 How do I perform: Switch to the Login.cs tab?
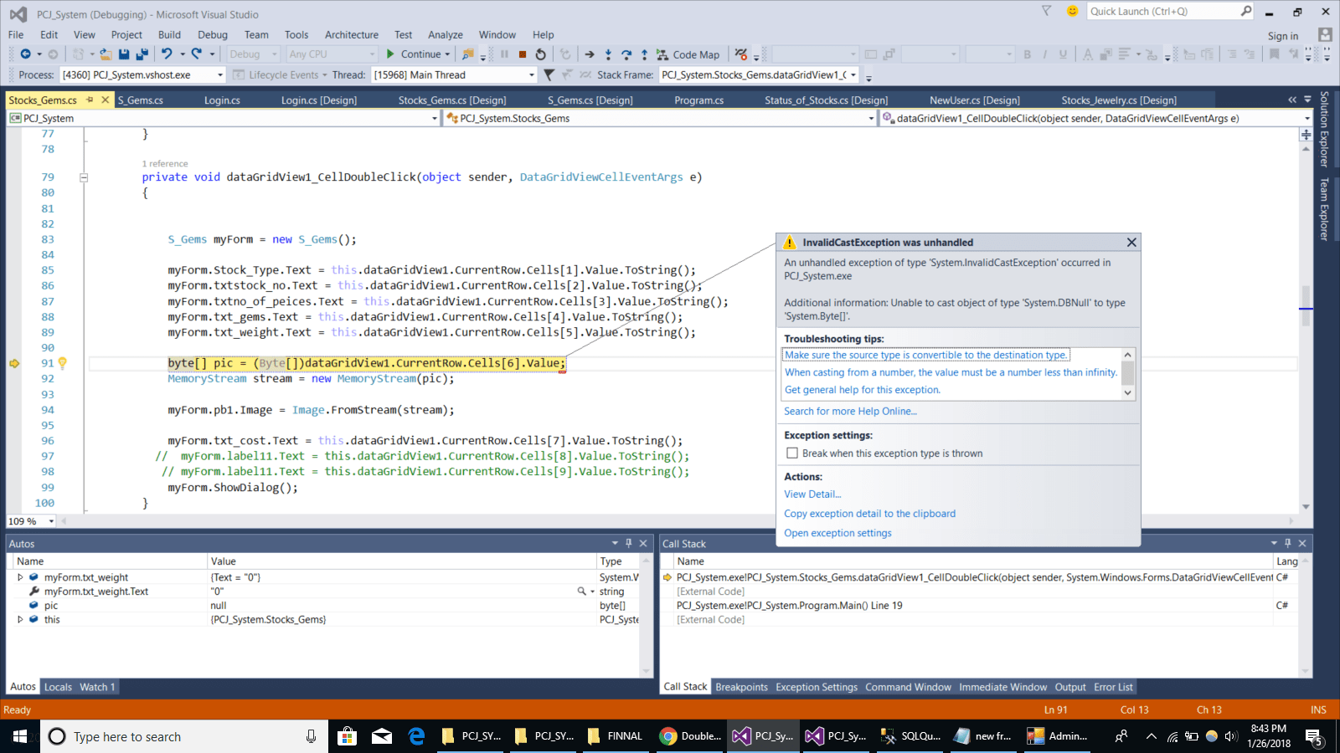(x=222, y=100)
